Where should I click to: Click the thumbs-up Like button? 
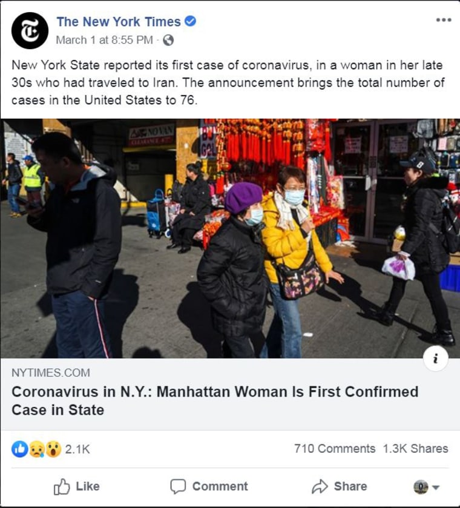(x=77, y=487)
